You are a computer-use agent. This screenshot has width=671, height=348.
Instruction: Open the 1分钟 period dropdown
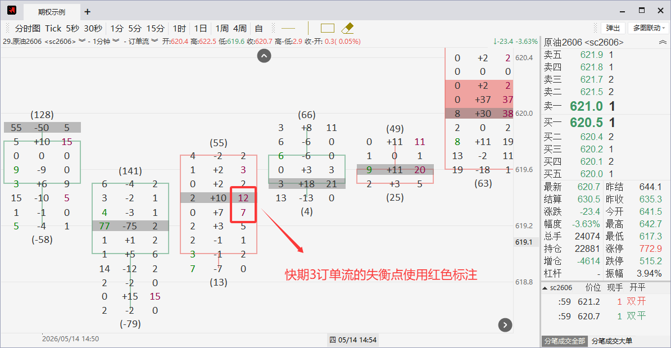coord(116,41)
